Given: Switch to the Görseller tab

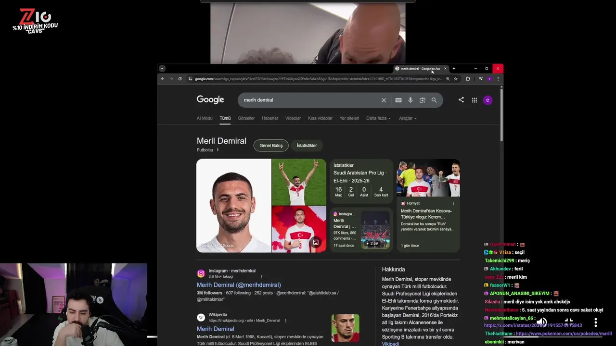Looking at the screenshot, I should tap(246, 118).
